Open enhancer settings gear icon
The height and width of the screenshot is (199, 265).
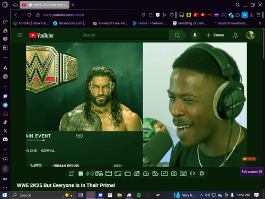pyautogui.click(x=202, y=174)
